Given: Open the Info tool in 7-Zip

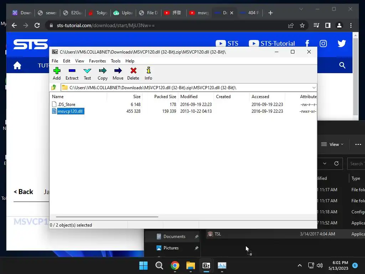Looking at the screenshot, I should (148, 73).
